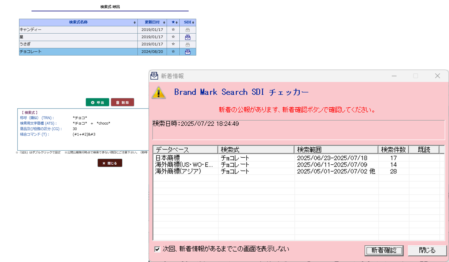Toggle the favorite star for キャンディー
Screen dimensions: 449x262
point(173,30)
